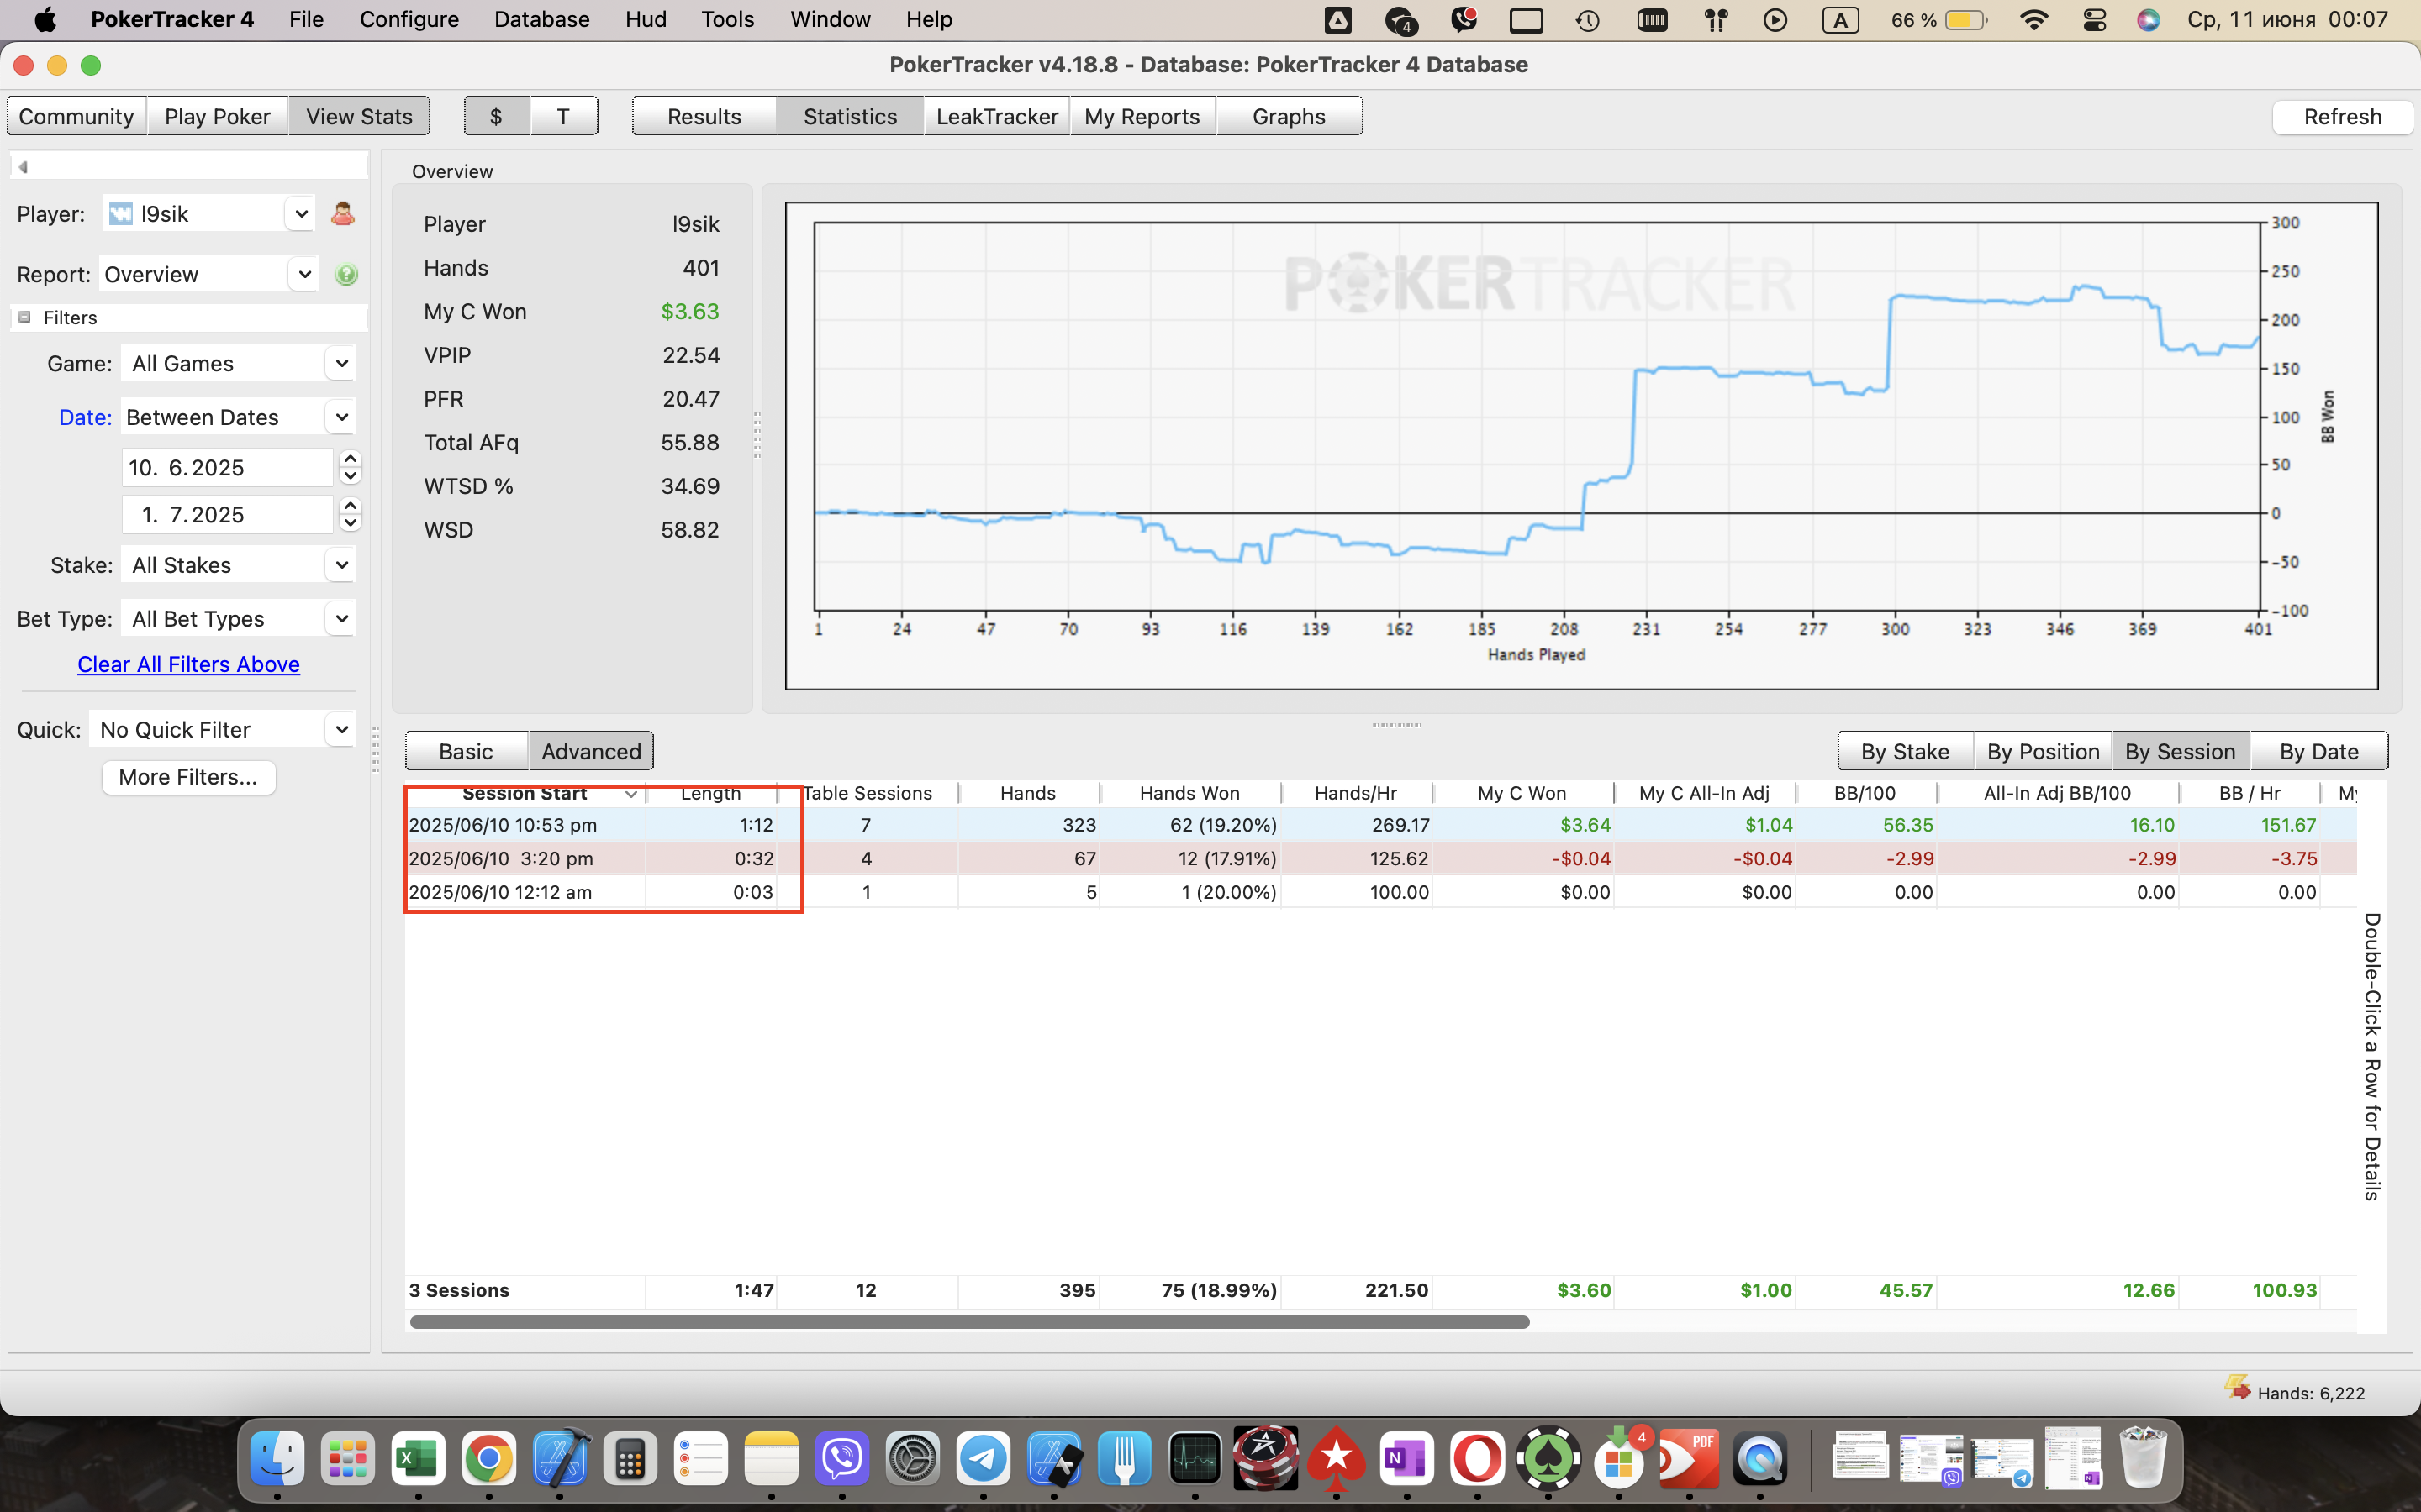Screen dimensions: 2421x1512
Task: Open Notes from the dock
Action: tap(772, 1459)
